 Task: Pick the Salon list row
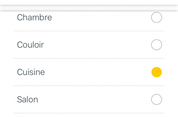coord(89,100)
